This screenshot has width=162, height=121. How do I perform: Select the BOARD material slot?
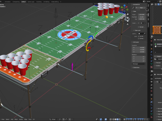158,44
